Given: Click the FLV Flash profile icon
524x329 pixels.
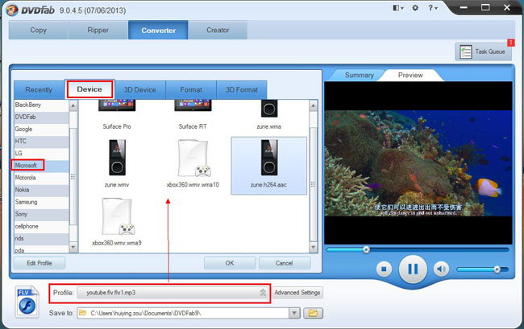Looking at the screenshot, I should point(27,302).
